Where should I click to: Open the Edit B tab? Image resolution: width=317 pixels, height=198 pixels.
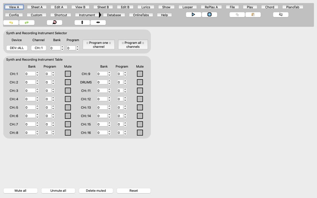(x=125, y=7)
